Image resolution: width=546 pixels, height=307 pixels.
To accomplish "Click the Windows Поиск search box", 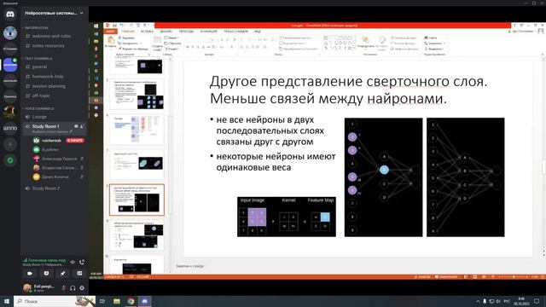I will coord(55,301).
